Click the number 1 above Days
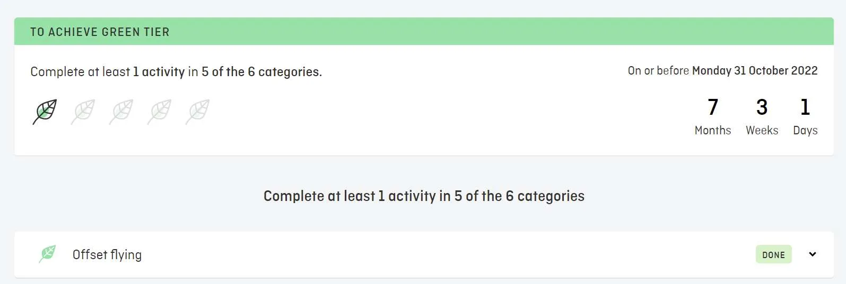The image size is (846, 284). click(805, 107)
